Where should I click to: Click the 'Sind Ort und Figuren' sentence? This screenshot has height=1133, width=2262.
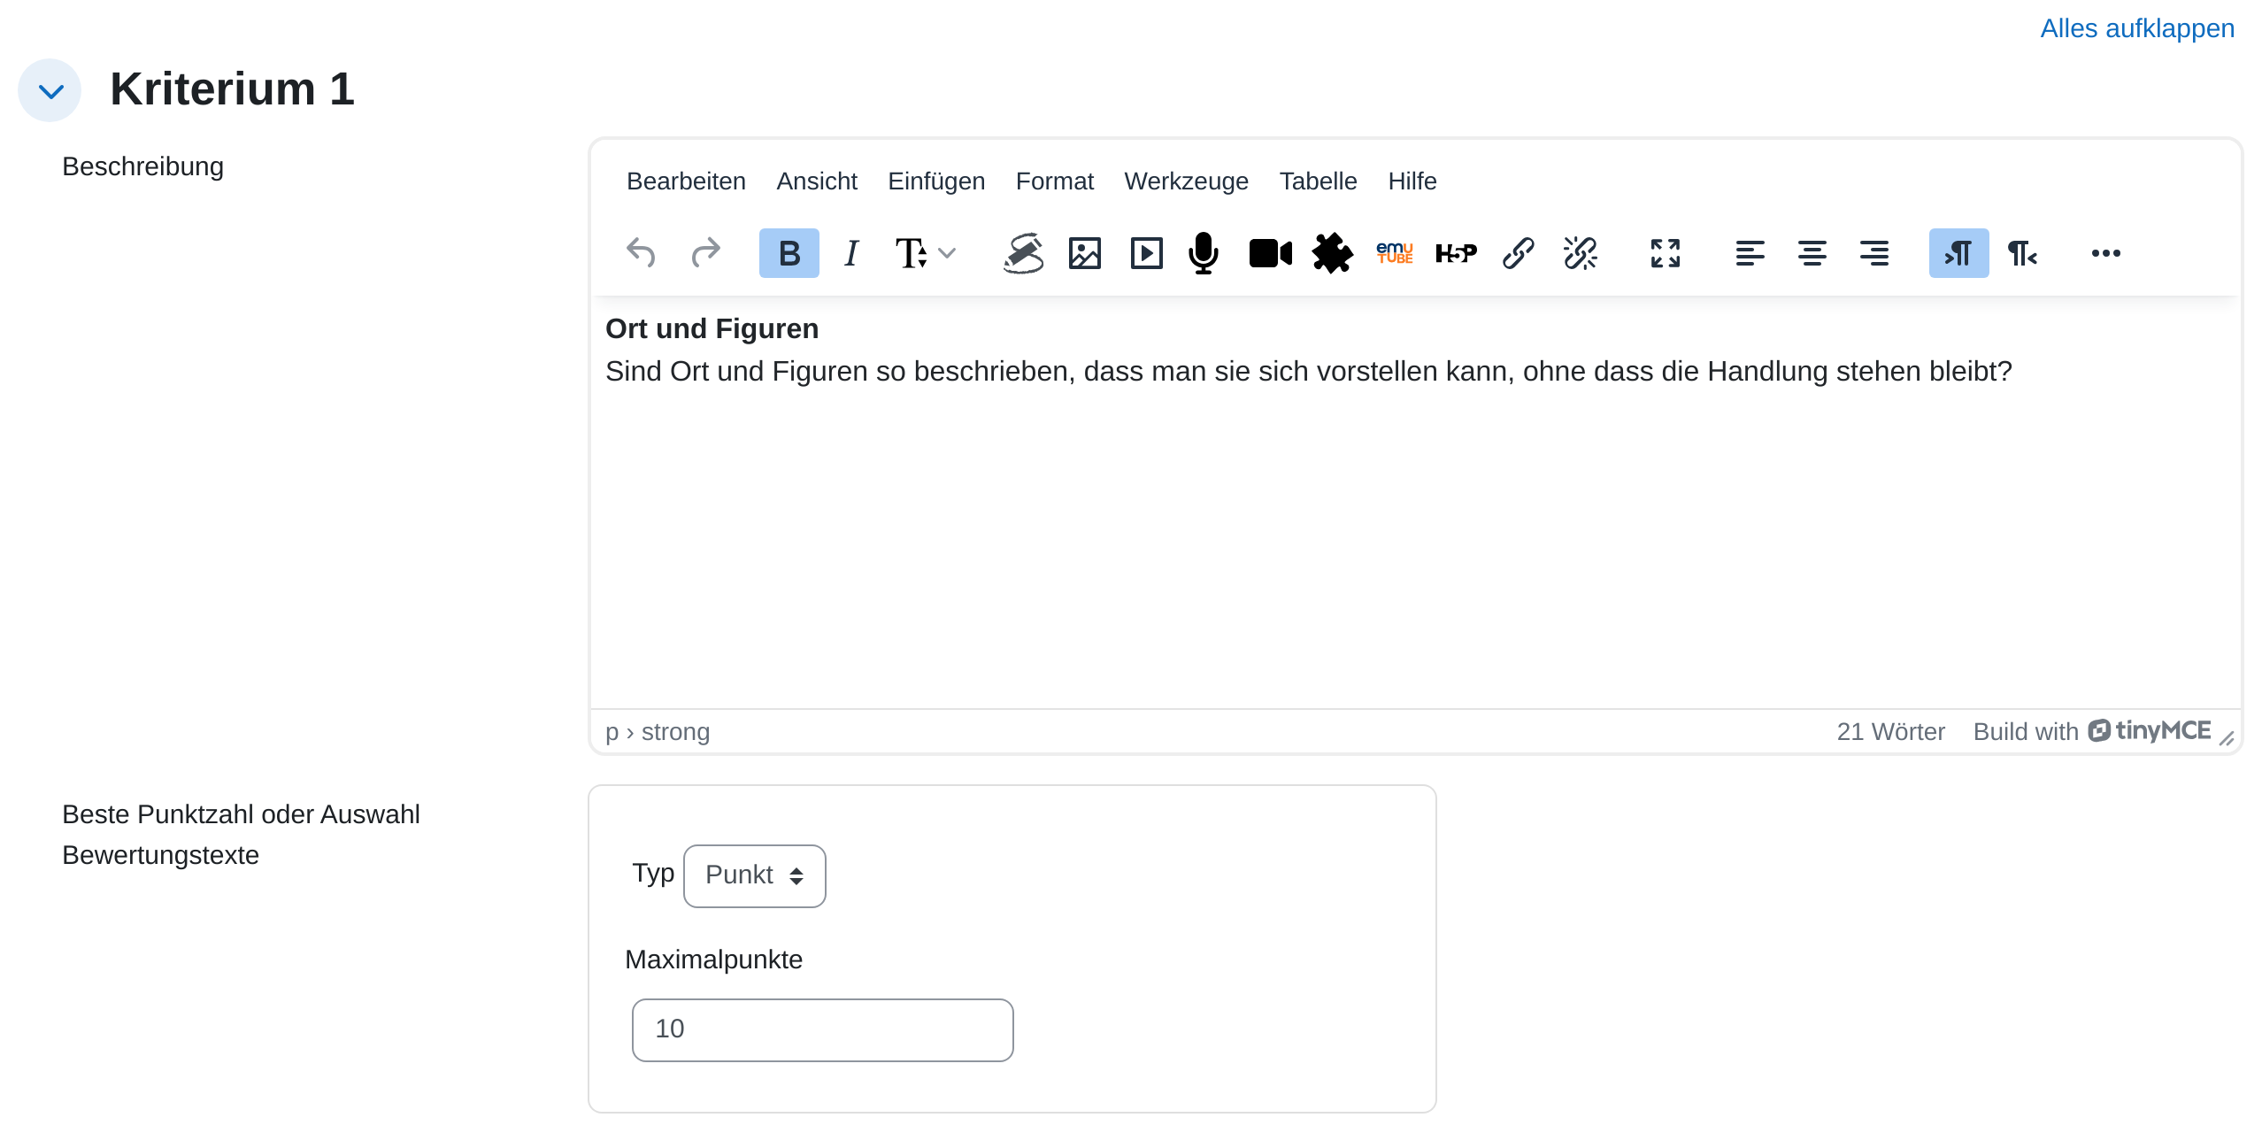point(1308,371)
